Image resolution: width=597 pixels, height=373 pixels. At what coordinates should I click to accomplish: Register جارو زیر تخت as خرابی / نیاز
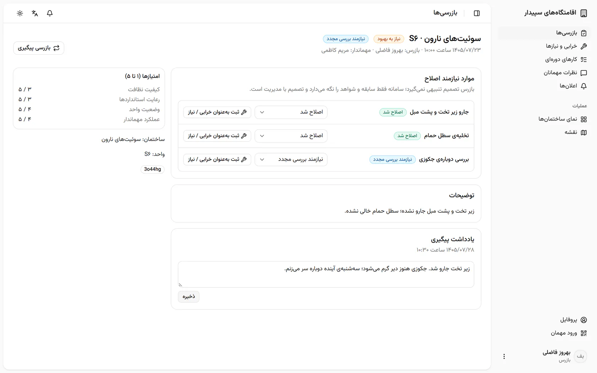(217, 112)
